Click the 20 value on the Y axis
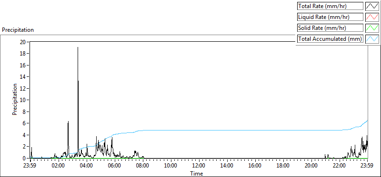The image size is (381, 177). click(x=23, y=42)
